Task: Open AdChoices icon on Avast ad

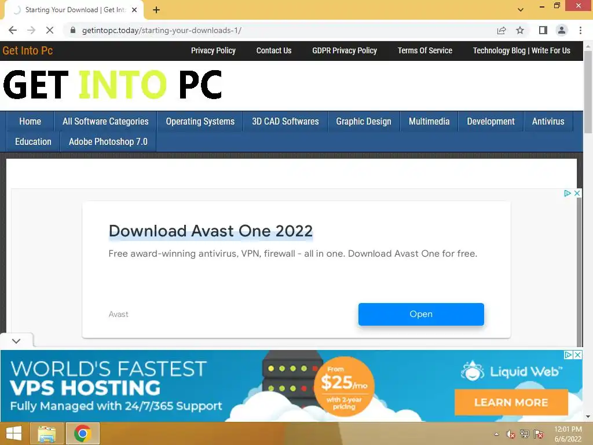Action: (x=568, y=194)
